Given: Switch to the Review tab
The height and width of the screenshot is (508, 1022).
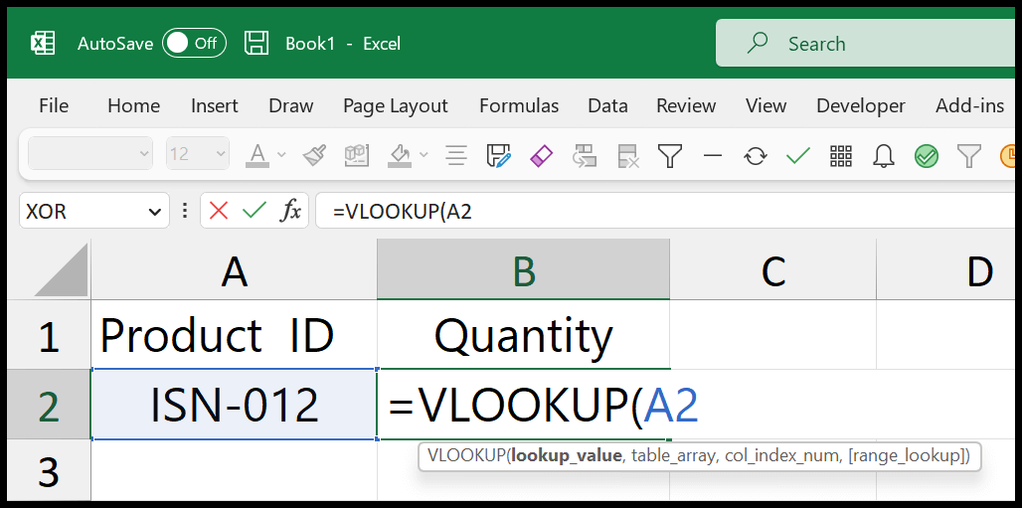Looking at the screenshot, I should (686, 105).
